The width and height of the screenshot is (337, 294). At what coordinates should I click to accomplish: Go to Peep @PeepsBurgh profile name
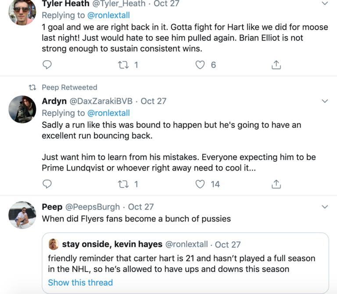point(52,207)
